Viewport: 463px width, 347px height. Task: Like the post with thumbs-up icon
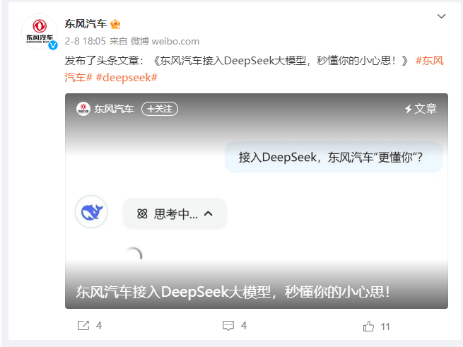(368, 327)
